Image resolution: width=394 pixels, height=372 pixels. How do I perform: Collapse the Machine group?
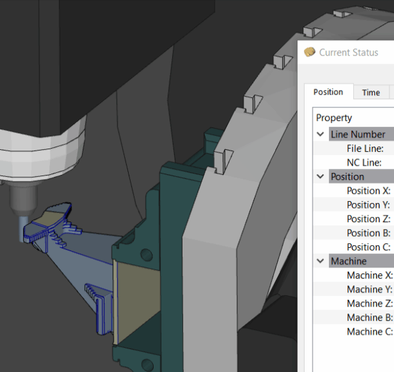point(320,262)
